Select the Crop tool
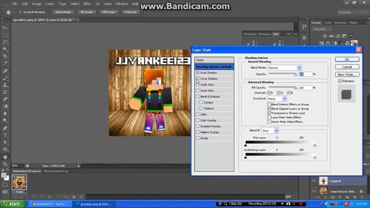Screen dimensions: 370x208 5,57
